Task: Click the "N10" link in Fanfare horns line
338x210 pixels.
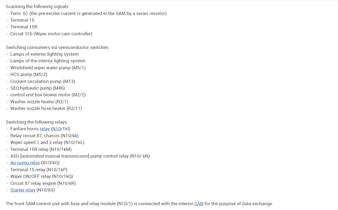Action: 56,129
